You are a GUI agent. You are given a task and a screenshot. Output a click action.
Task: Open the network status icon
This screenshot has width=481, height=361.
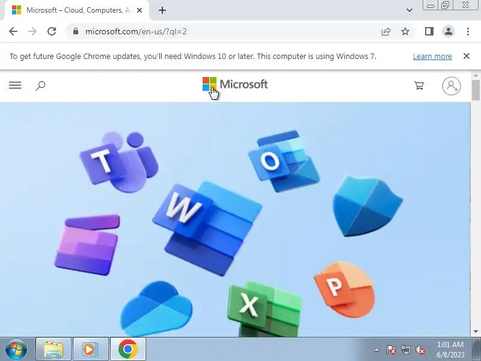point(405,350)
